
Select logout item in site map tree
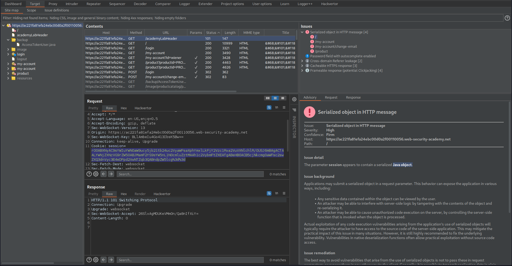coord(22,59)
